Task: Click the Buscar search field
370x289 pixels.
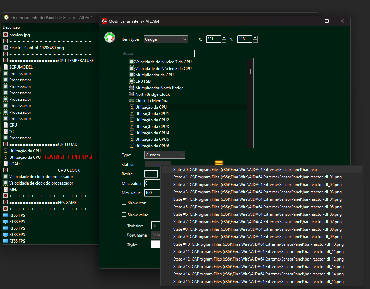Action: 158,53
